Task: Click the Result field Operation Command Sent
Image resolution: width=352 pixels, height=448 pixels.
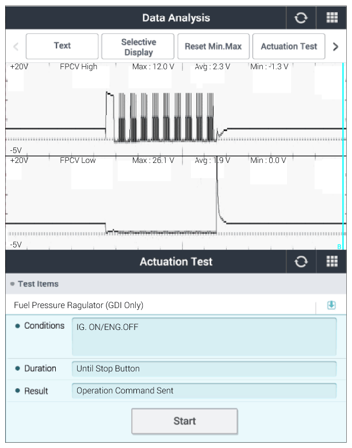Action: pos(204,390)
